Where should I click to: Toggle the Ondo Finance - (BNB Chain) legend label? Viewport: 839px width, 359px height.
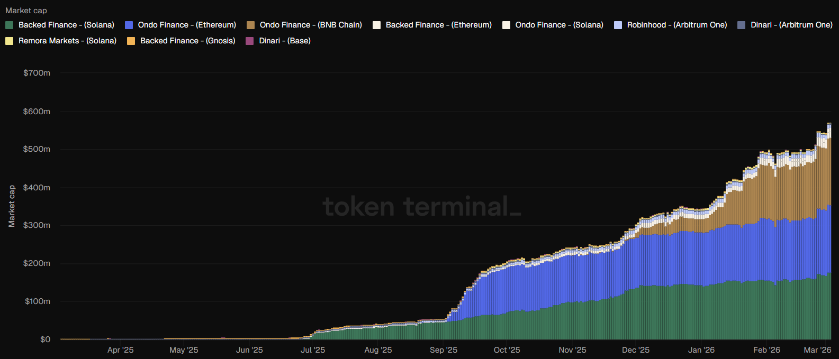click(311, 25)
